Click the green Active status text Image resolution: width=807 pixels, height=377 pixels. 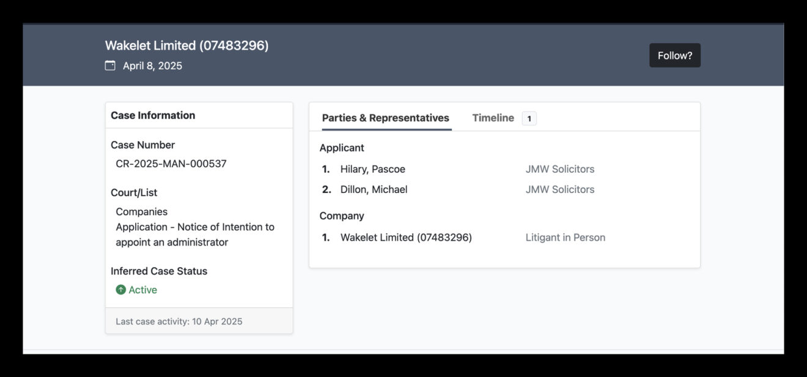pos(142,290)
